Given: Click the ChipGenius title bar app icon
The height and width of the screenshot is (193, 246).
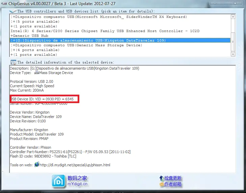Looking at the screenshot, I should pos(4,3).
